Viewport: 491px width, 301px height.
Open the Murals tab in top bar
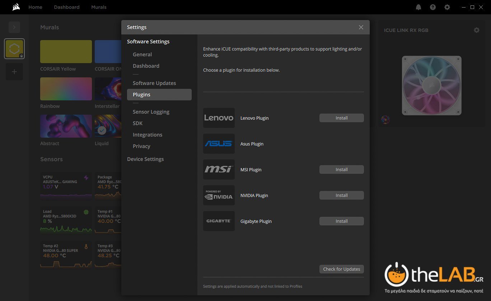tap(99, 7)
